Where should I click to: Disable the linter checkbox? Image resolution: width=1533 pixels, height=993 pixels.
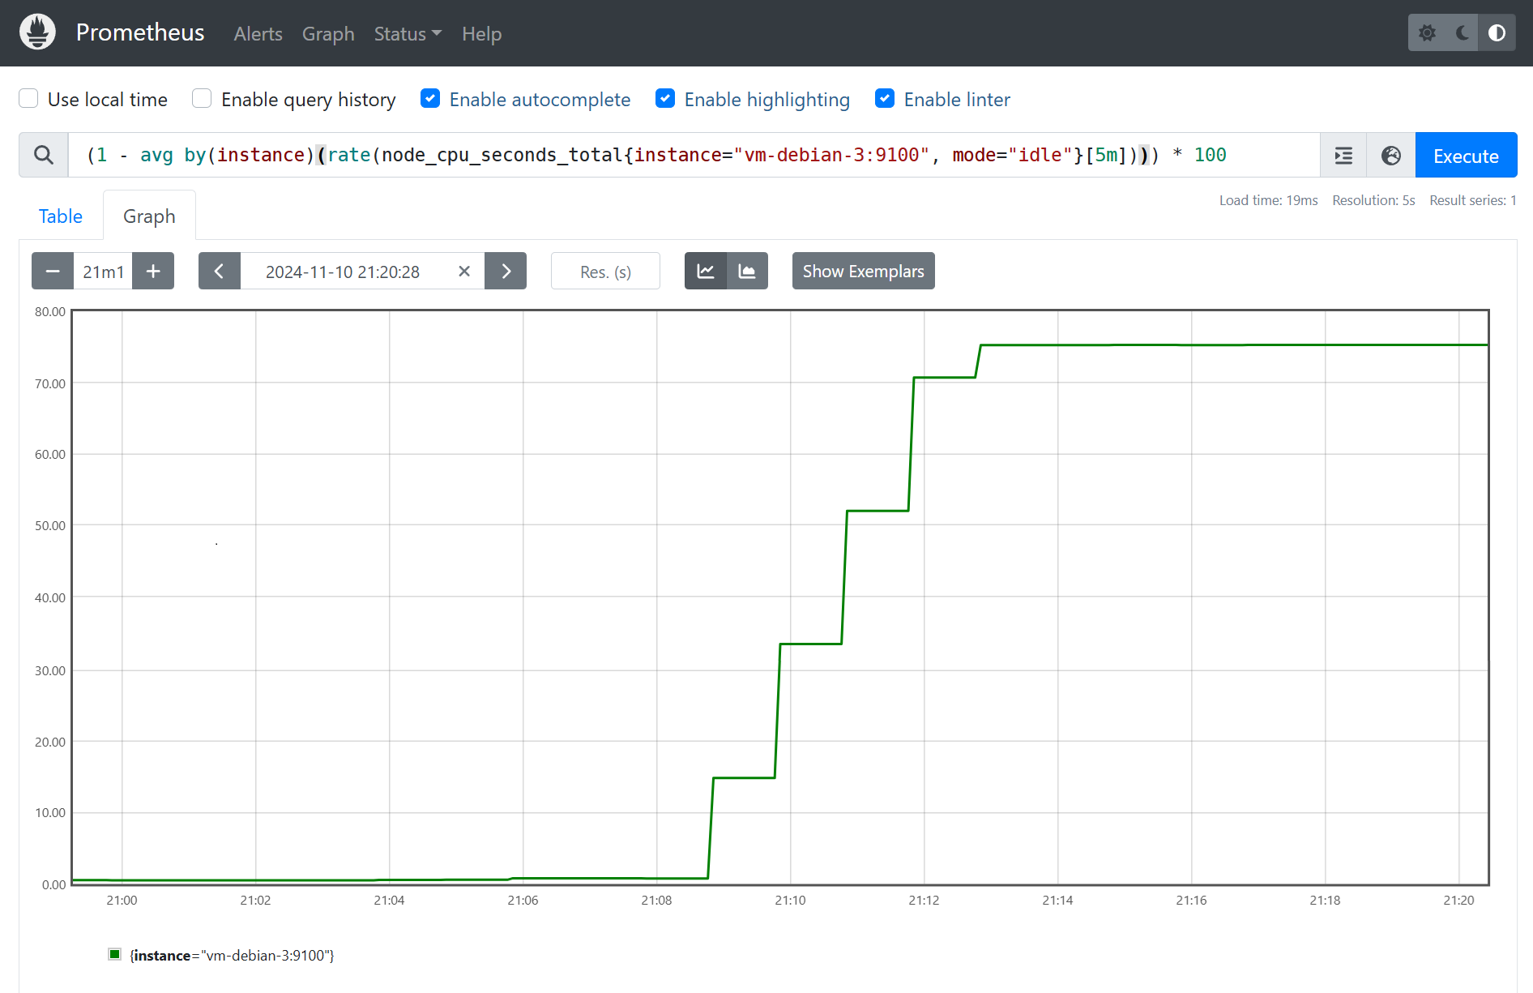pyautogui.click(x=885, y=99)
